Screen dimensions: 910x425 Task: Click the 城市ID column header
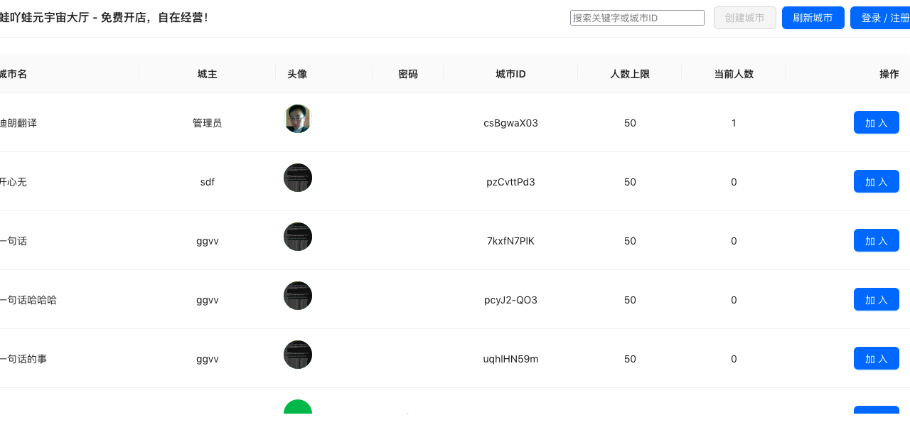tap(510, 74)
